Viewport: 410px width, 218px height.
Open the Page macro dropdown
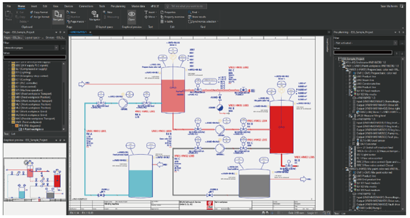[76, 21]
